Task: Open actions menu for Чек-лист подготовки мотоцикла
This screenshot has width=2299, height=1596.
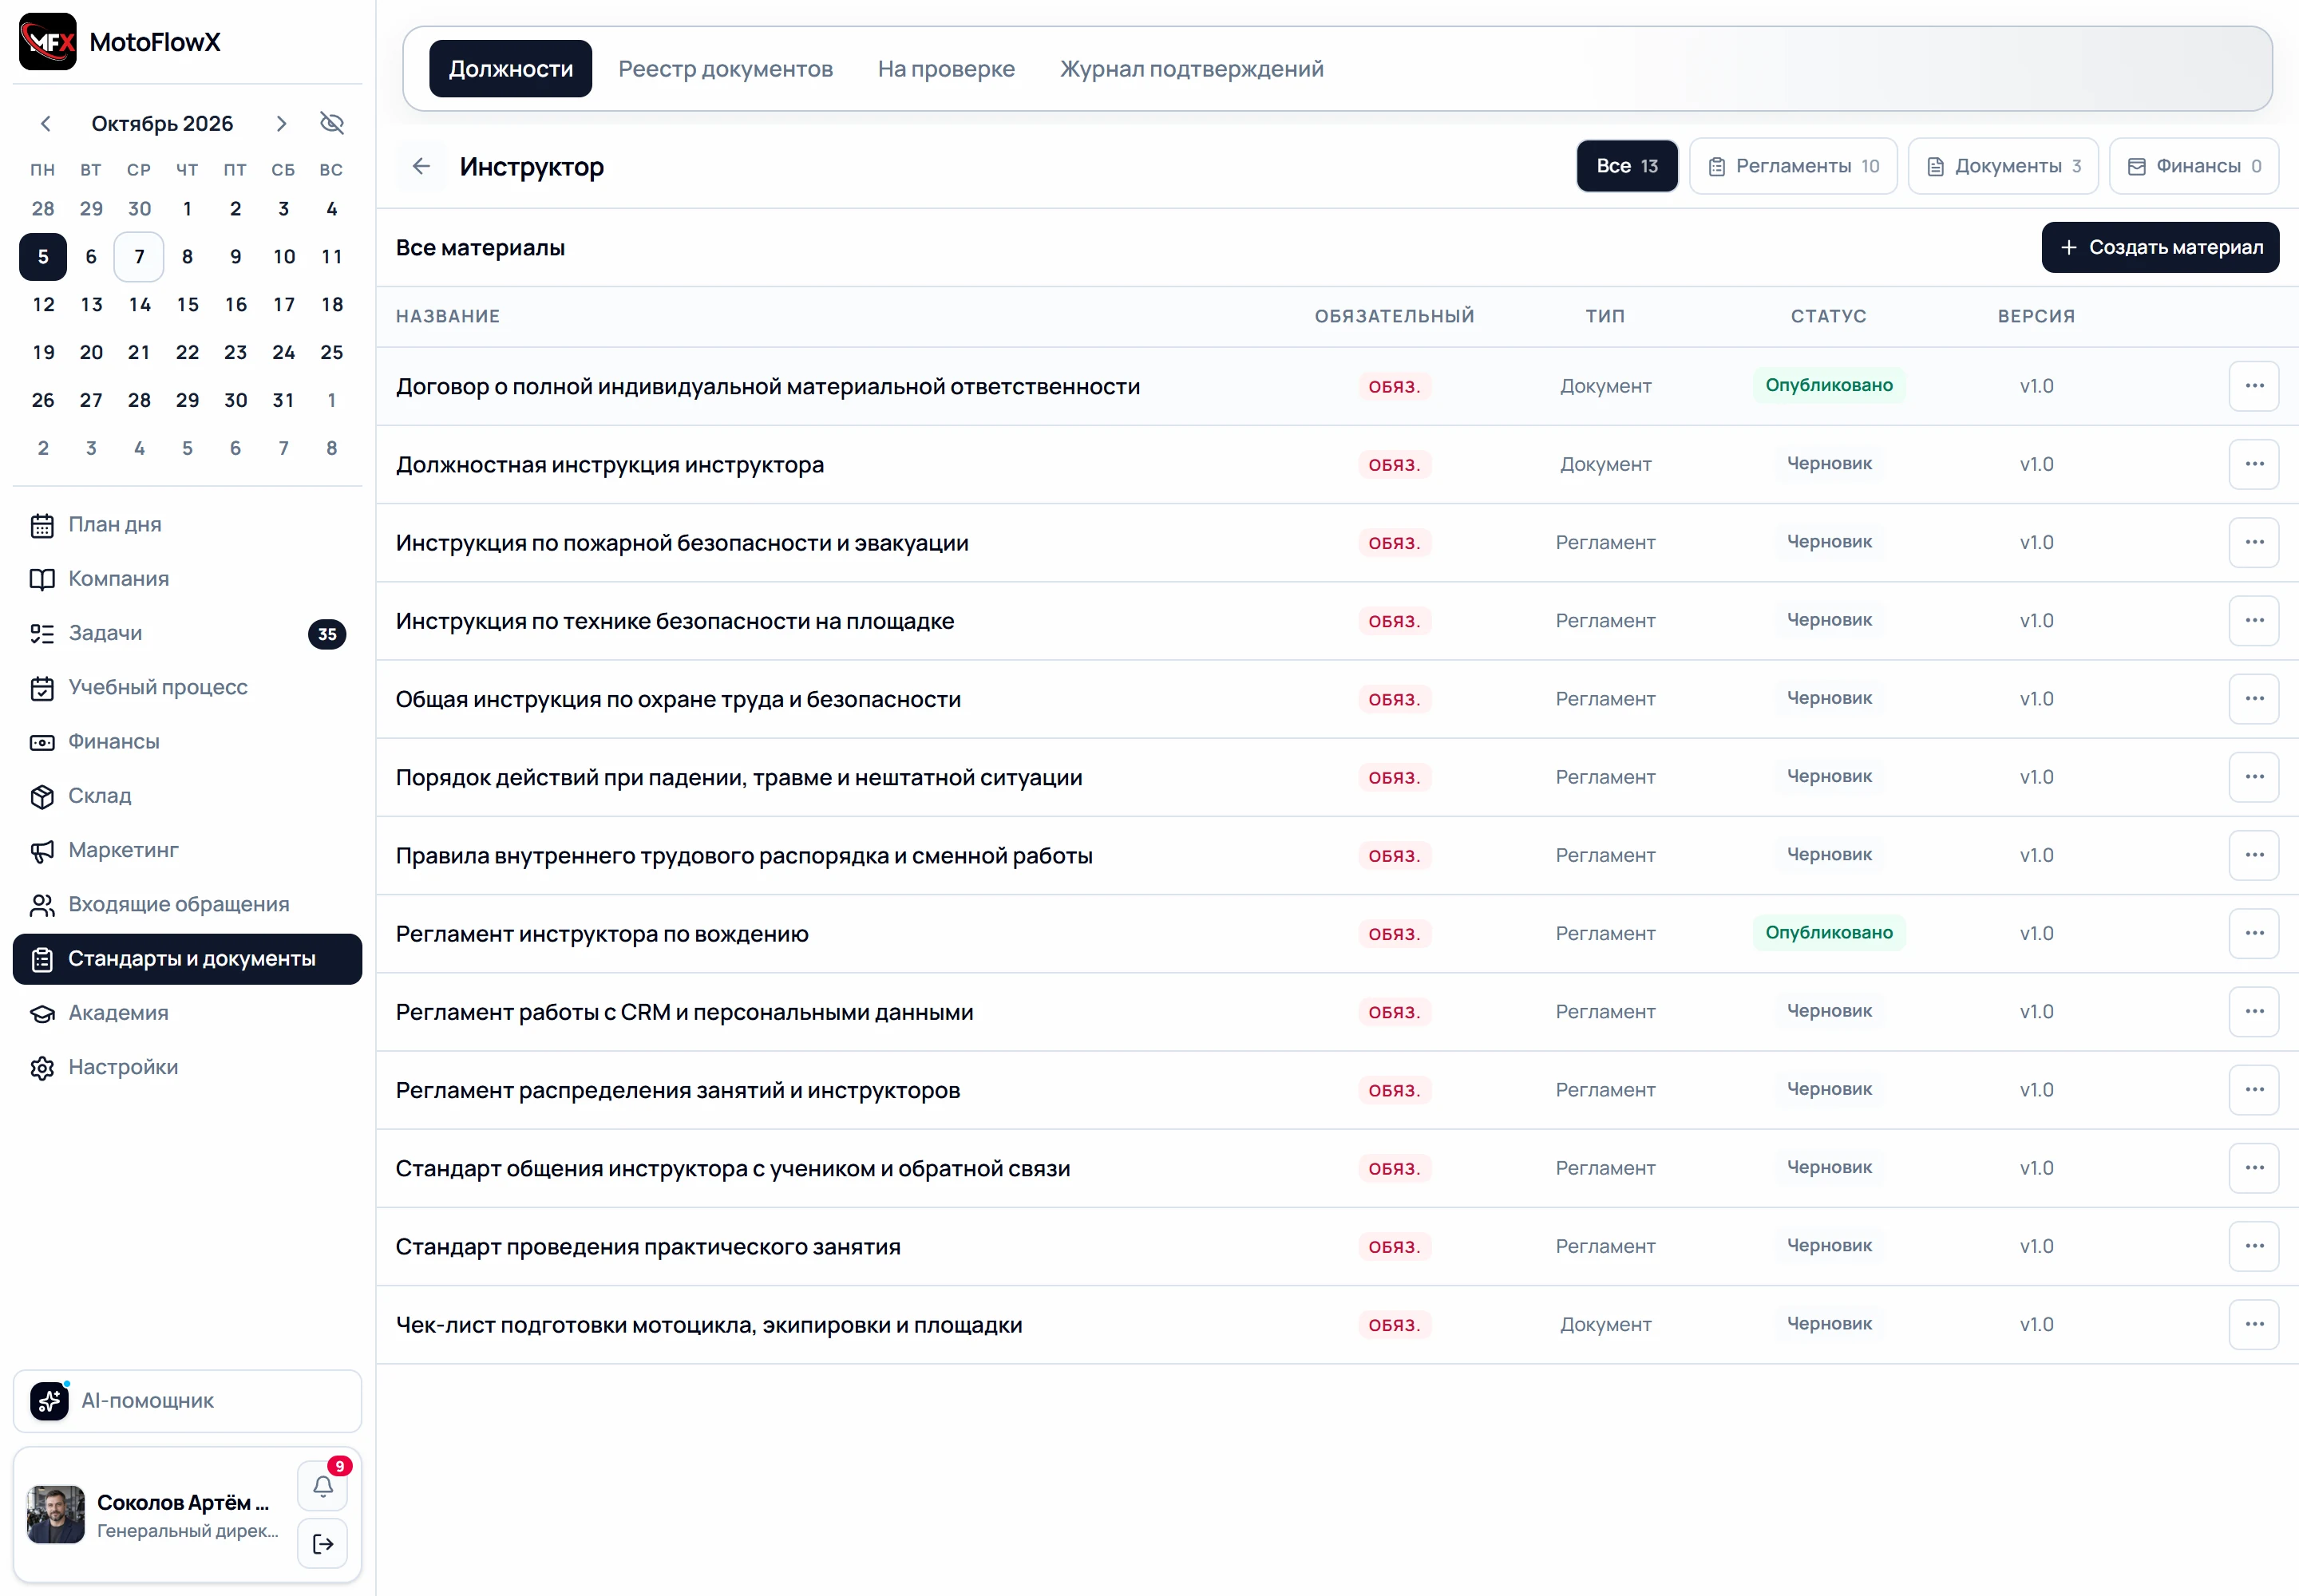Action: click(2254, 1324)
